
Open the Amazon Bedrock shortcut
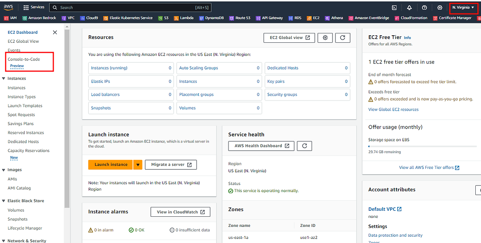39,18
